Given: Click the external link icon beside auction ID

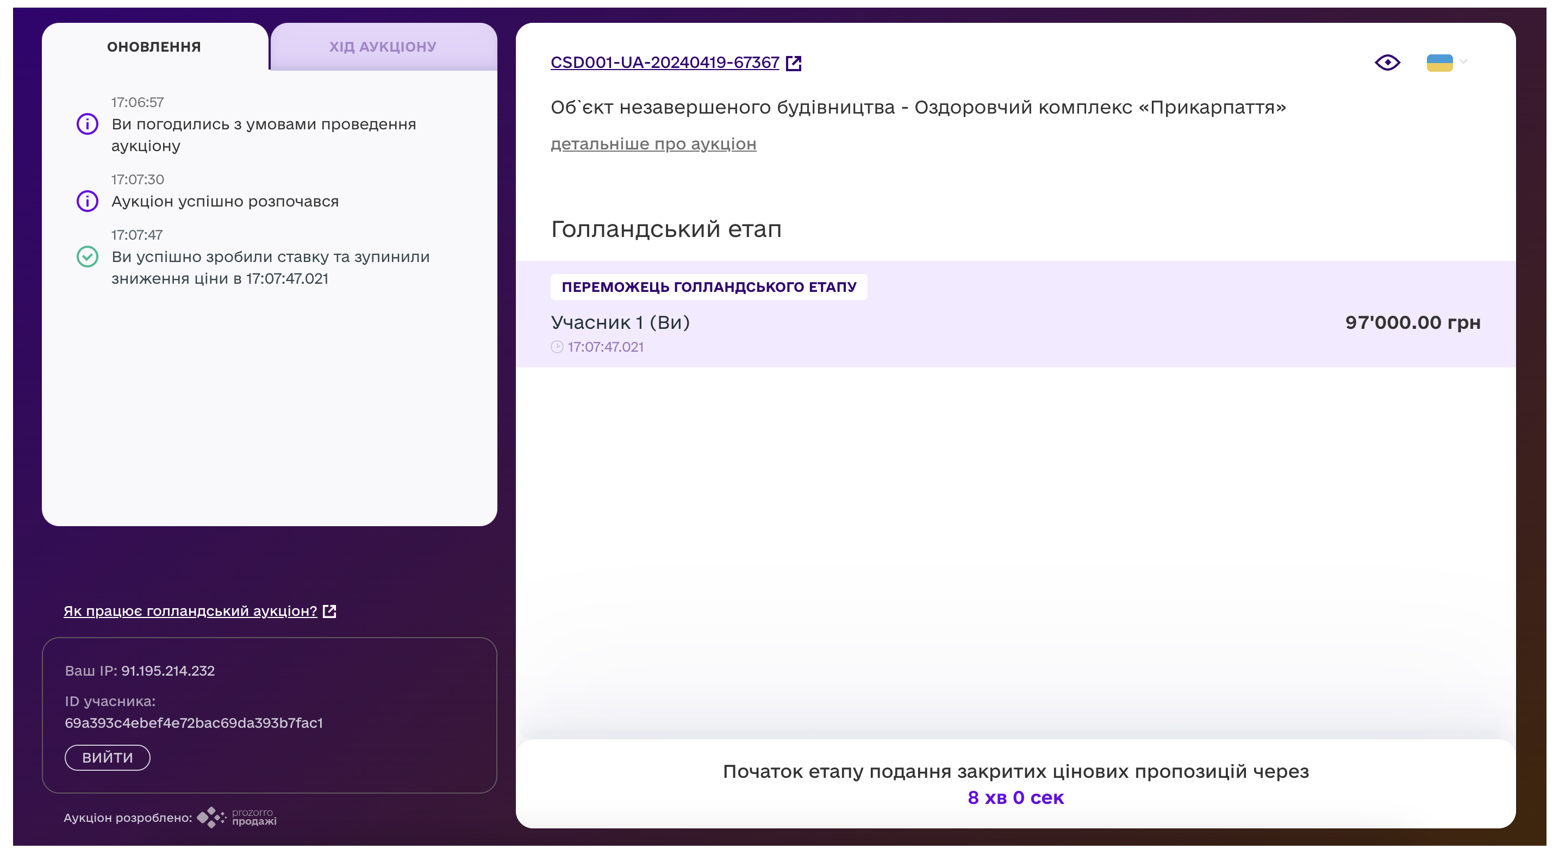Looking at the screenshot, I should 794,63.
